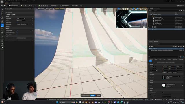Viewport: 185px width, 104px height.
Task: Toggle the Gizmo Visible checkbox
Action: (17, 34)
